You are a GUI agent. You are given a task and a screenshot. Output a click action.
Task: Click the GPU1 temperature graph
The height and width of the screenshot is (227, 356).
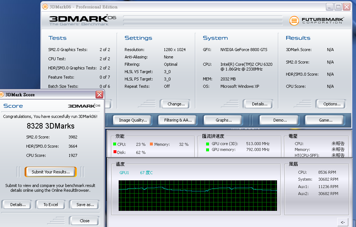pyautogui.click(x=198, y=195)
